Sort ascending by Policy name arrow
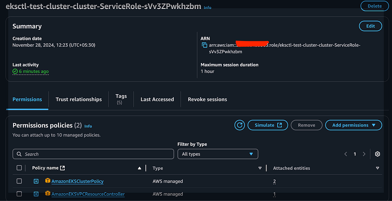Viewport: 392px width, 201px height. tap(139, 168)
